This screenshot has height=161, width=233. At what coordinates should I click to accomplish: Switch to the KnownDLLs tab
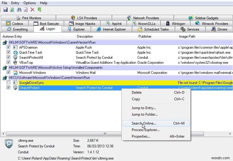144,24
